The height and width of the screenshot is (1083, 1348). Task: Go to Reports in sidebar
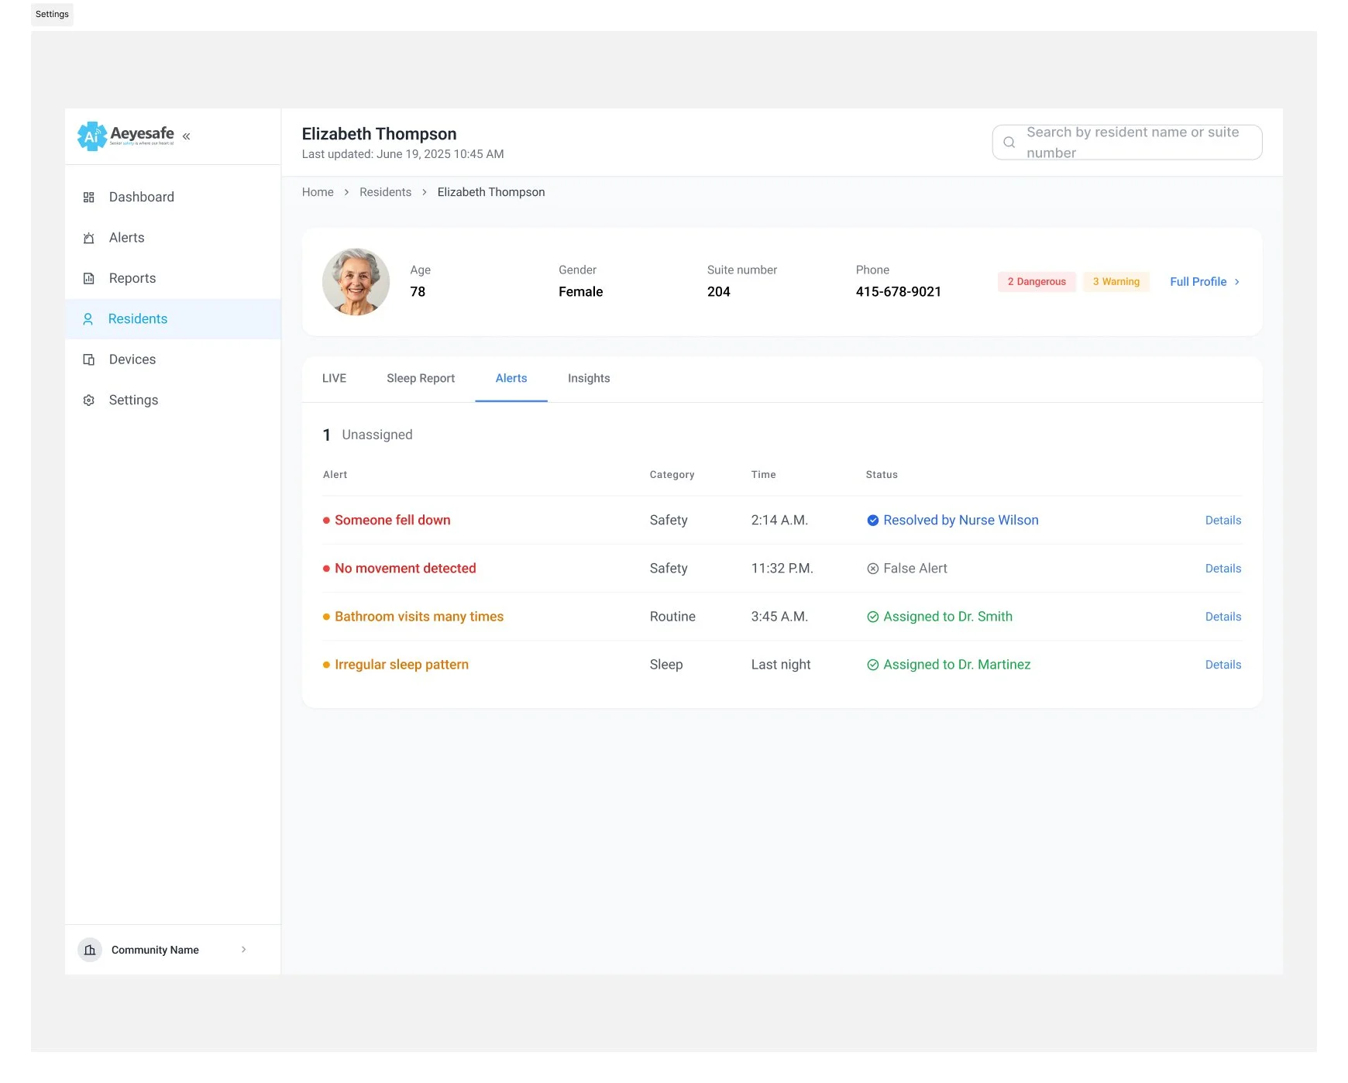[x=173, y=278]
